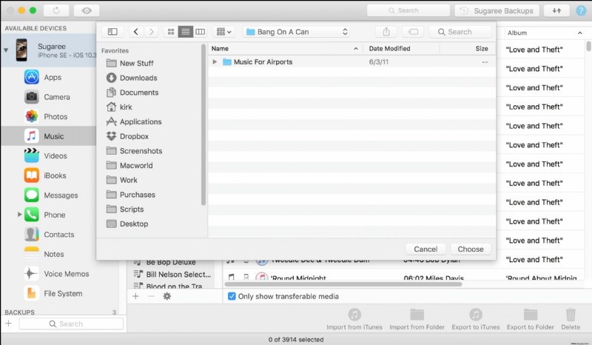Switch file dialog to column view
592x345 pixels.
click(x=200, y=32)
